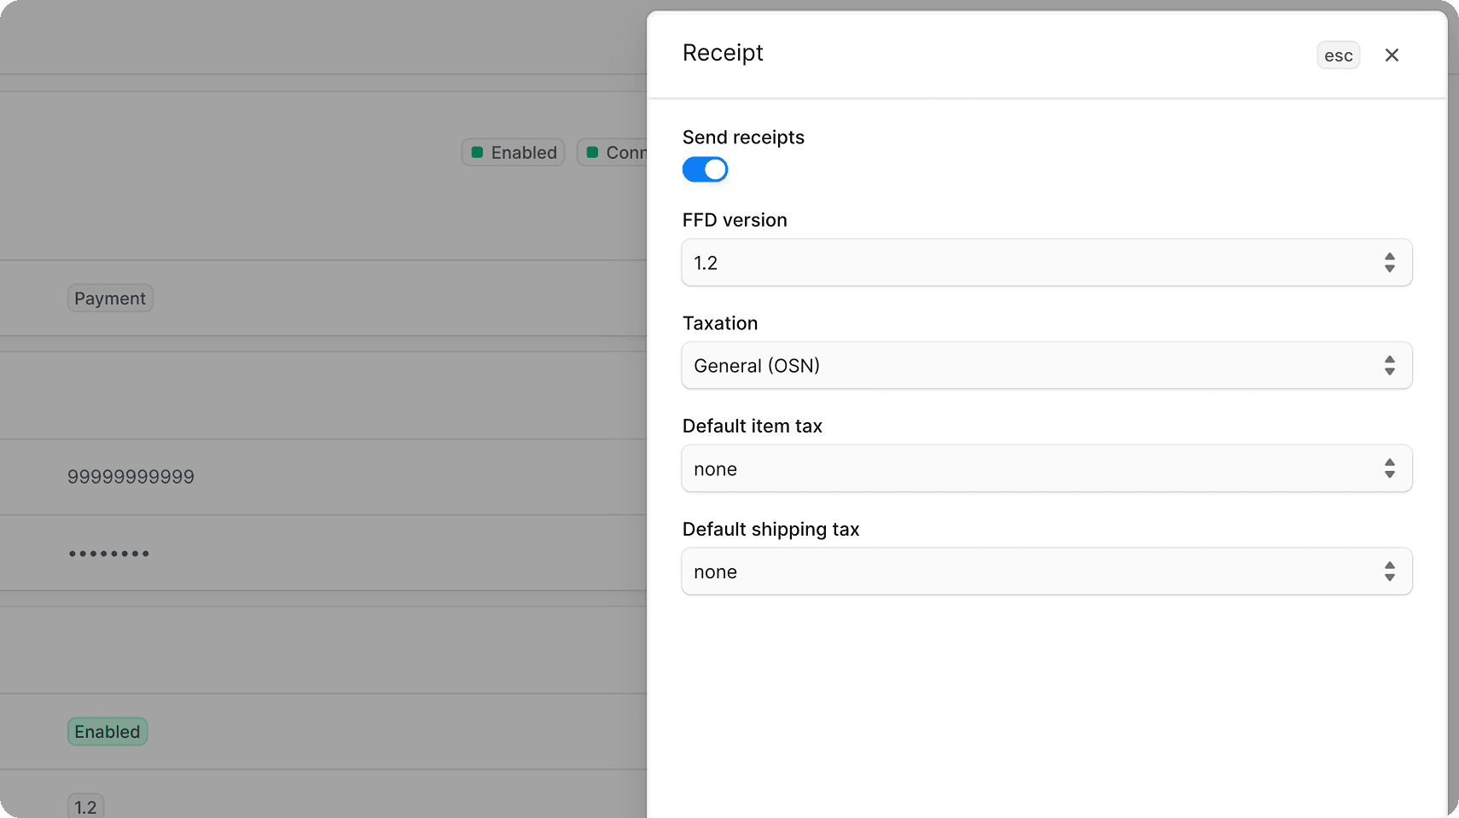Click the Default item tax label
Screen dimensions: 1459x818
[753, 426]
